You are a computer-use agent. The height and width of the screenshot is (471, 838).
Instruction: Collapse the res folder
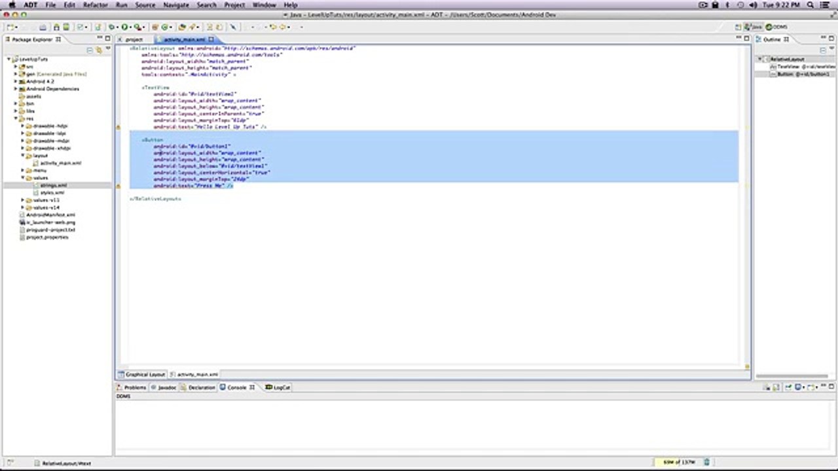(16, 118)
